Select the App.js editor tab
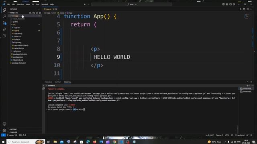Image resolution: width=257 pixels, height=144 pixels. coord(49,9)
